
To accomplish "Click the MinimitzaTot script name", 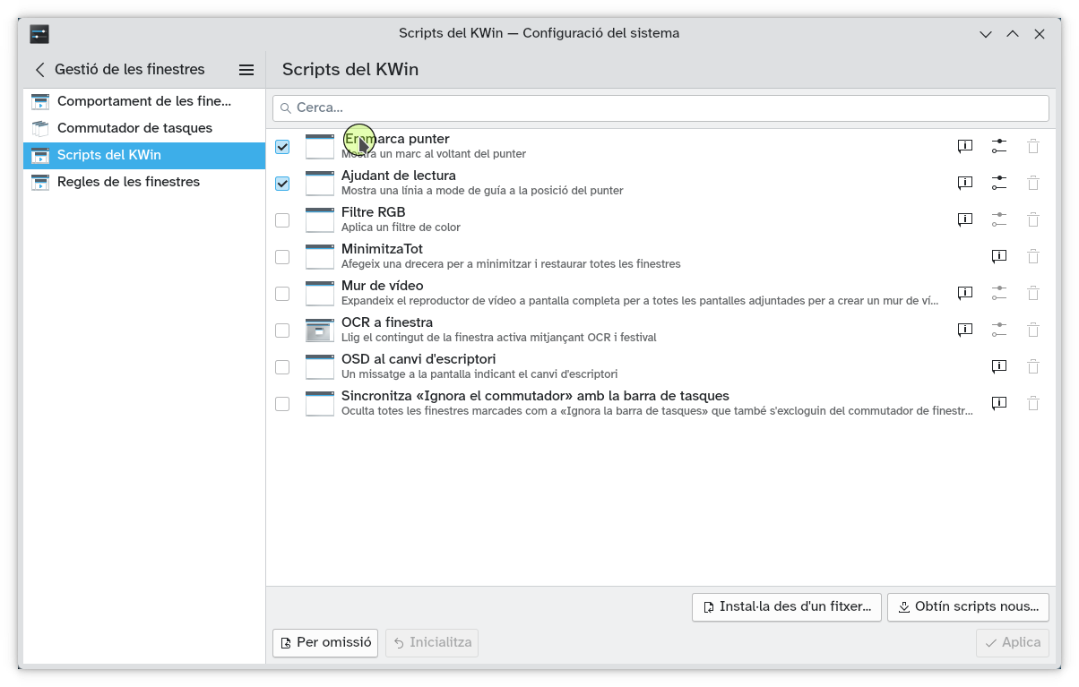I will [x=382, y=249].
